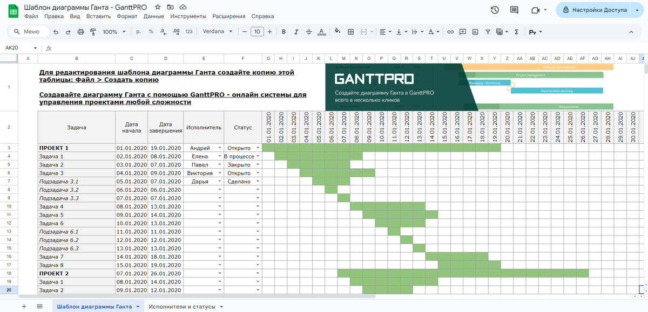Image resolution: width=648 pixels, height=312 pixels.
Task: Click the font size field showing 10
Action: [x=257, y=32]
